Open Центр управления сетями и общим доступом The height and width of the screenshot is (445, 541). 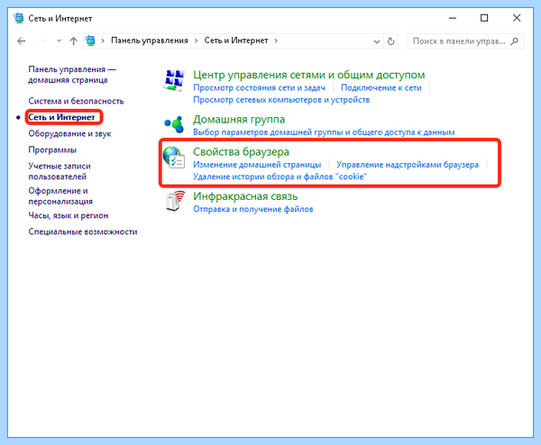(x=308, y=75)
